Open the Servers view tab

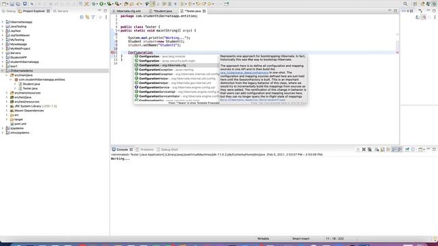tap(61, 11)
